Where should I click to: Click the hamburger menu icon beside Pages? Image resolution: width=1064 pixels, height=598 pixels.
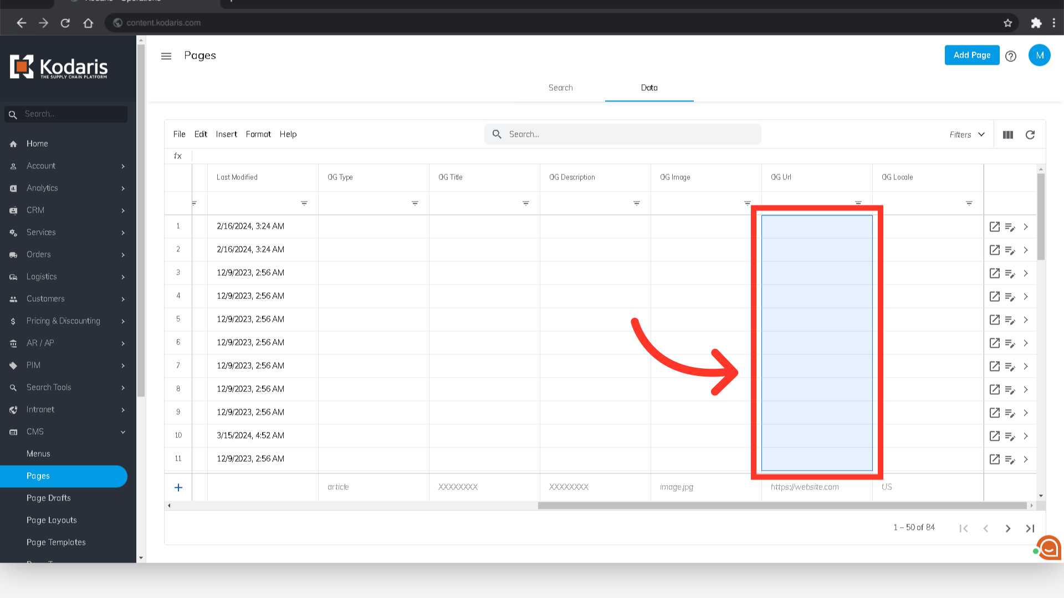pyautogui.click(x=166, y=56)
